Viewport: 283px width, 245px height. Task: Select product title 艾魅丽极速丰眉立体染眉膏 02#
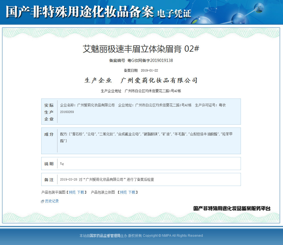tap(141, 49)
